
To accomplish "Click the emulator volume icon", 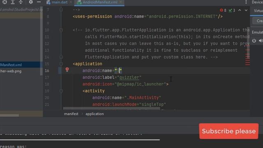I will [x=261, y=41].
